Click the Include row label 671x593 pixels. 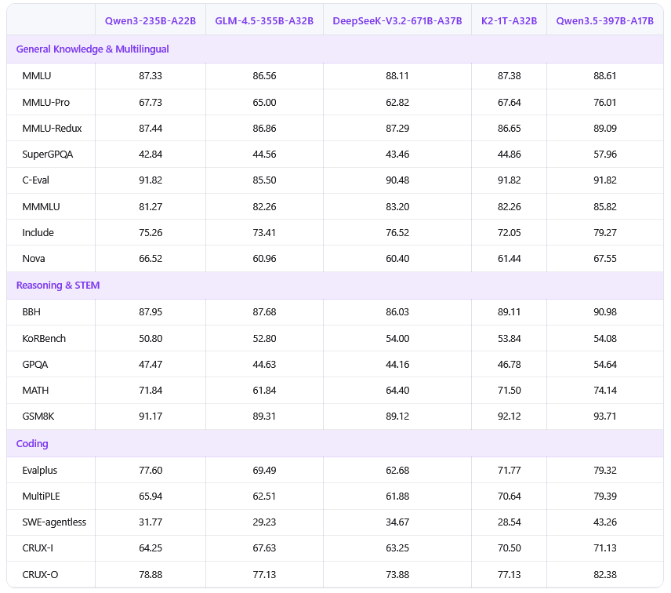[x=38, y=232]
